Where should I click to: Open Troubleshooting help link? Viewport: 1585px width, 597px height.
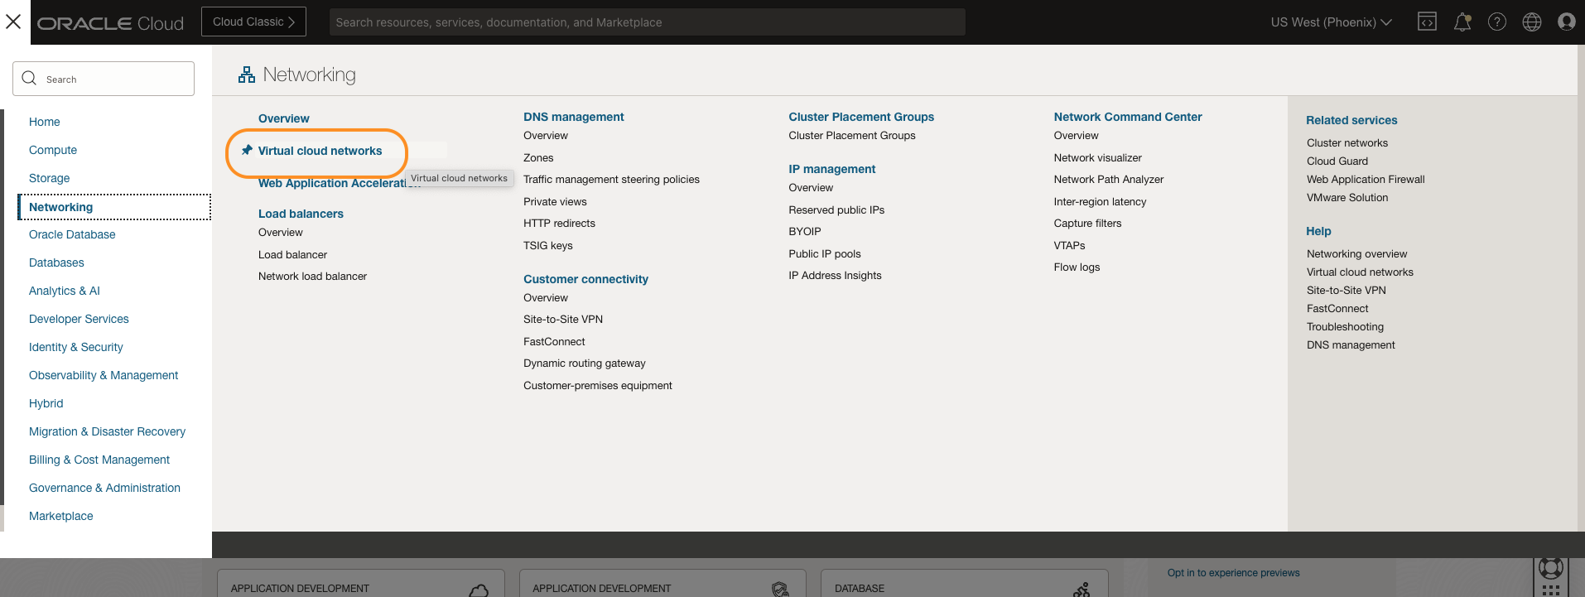point(1345,326)
